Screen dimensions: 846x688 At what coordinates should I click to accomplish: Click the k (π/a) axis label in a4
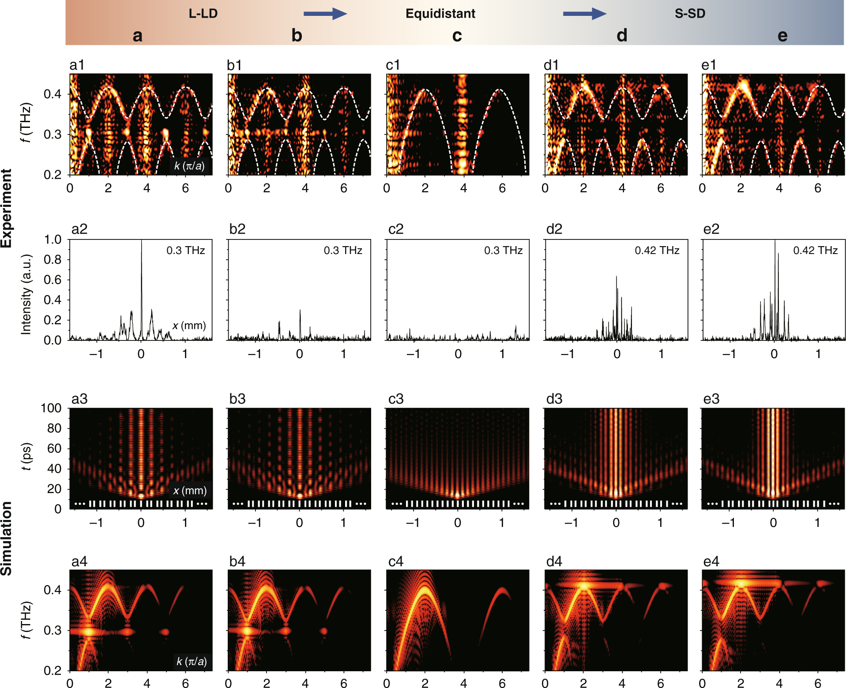pyautogui.click(x=191, y=661)
